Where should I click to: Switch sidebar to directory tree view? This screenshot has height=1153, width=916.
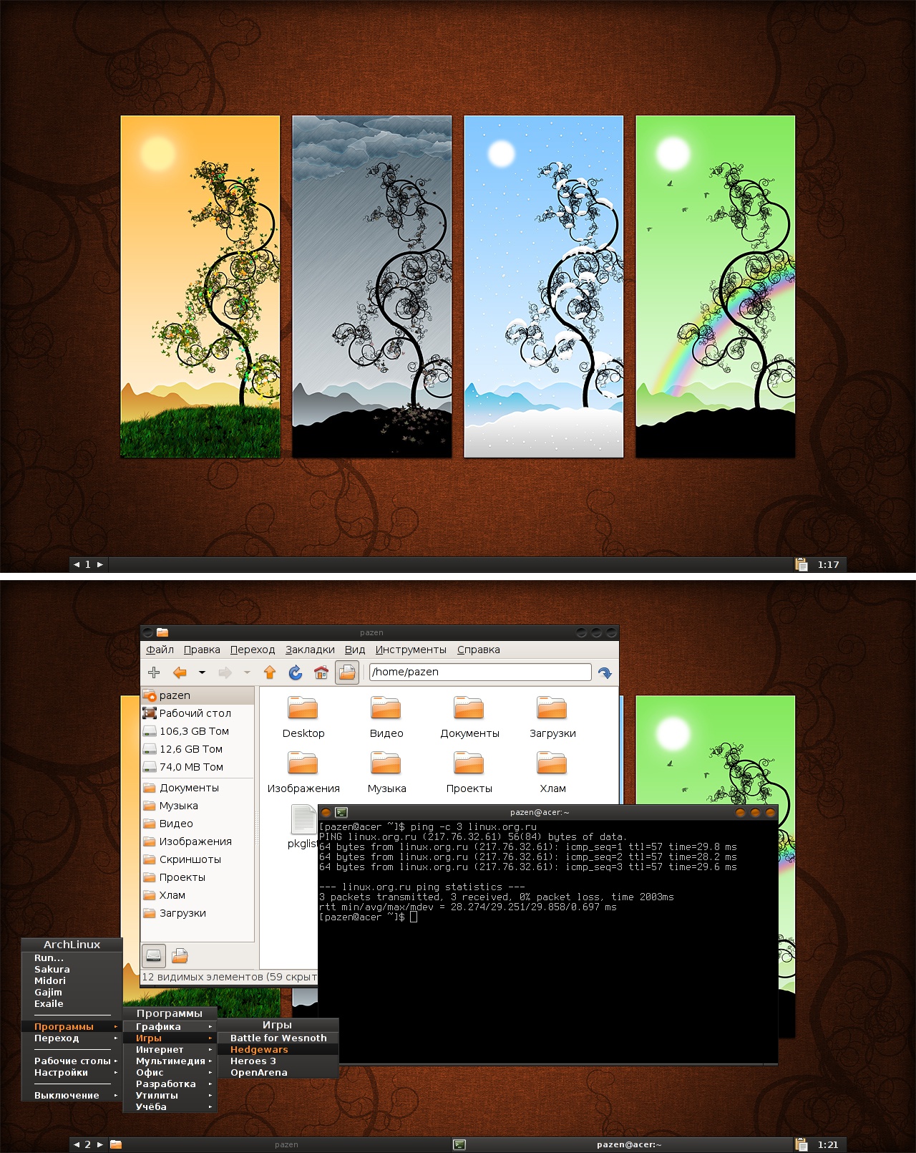[x=180, y=955]
